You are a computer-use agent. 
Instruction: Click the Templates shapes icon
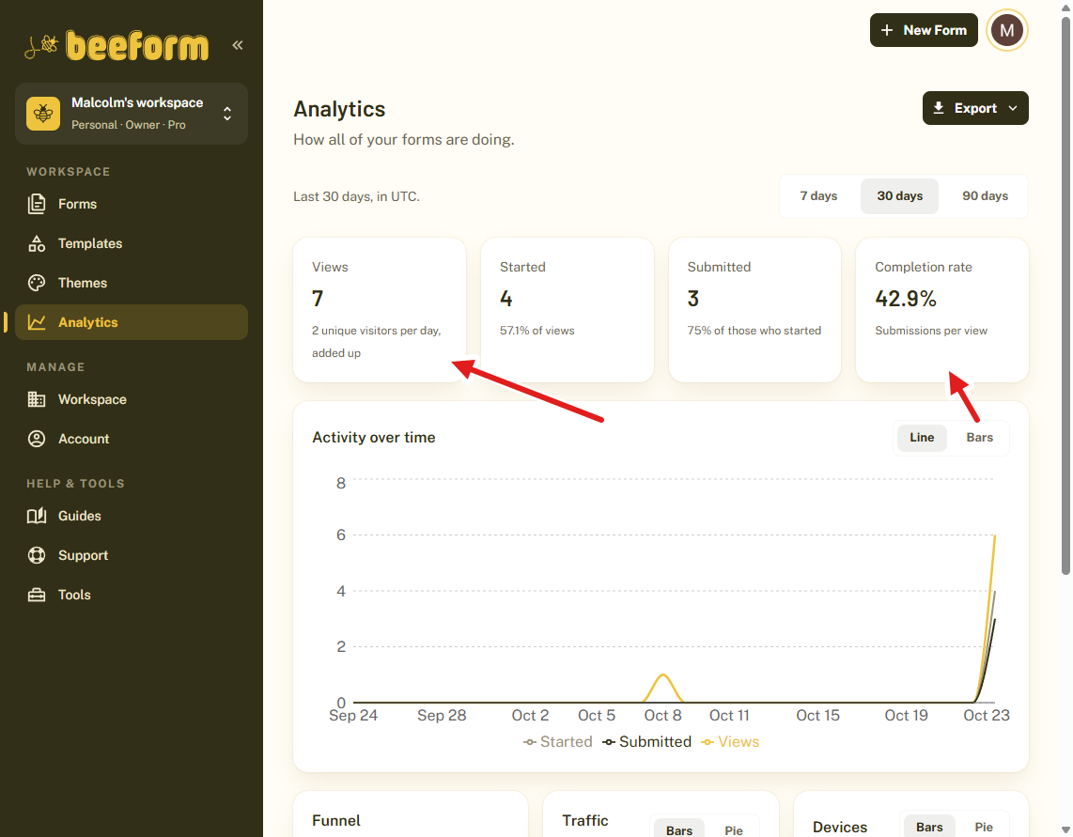click(37, 243)
